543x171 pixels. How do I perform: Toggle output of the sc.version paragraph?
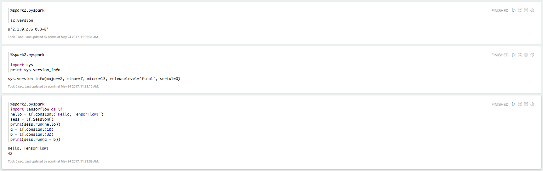(x=526, y=10)
